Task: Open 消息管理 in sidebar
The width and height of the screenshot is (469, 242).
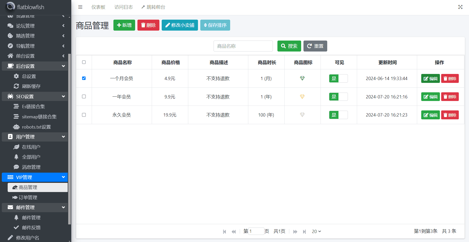Action: pyautogui.click(x=35, y=167)
